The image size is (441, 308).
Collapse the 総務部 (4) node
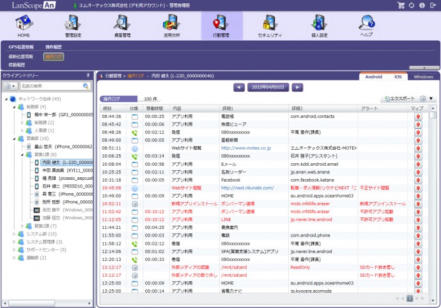pos(14,107)
